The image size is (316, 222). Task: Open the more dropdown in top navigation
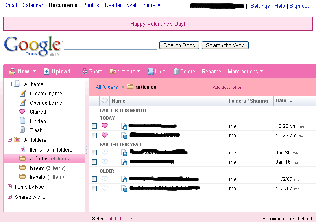pos(152,5)
